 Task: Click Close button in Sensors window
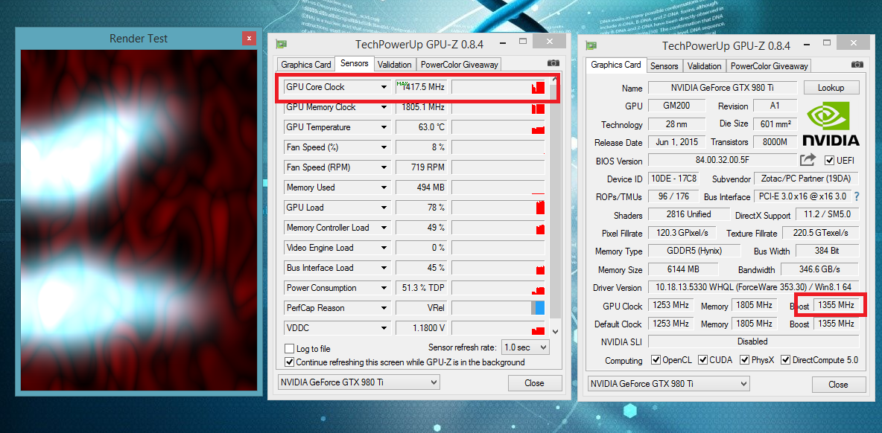[534, 383]
